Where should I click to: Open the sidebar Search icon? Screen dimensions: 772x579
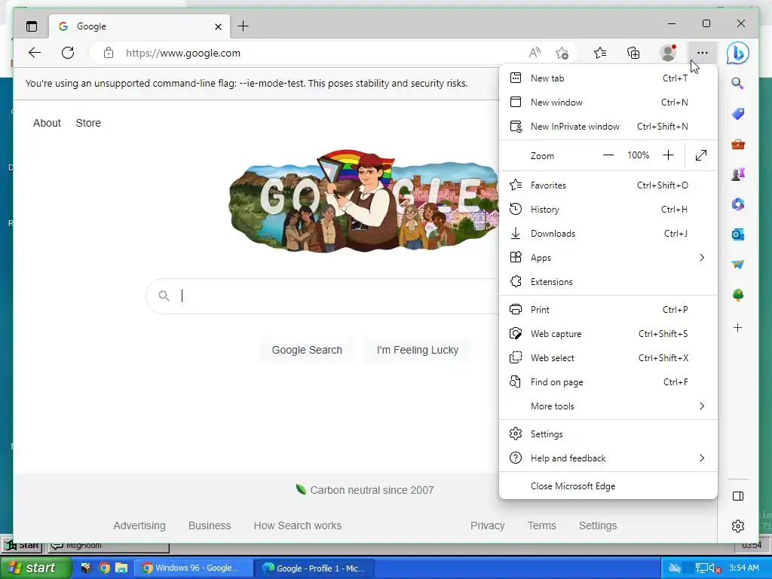click(x=737, y=83)
